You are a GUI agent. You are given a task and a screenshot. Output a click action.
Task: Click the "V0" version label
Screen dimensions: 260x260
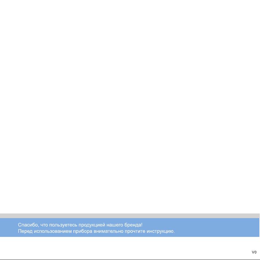pos(254,252)
